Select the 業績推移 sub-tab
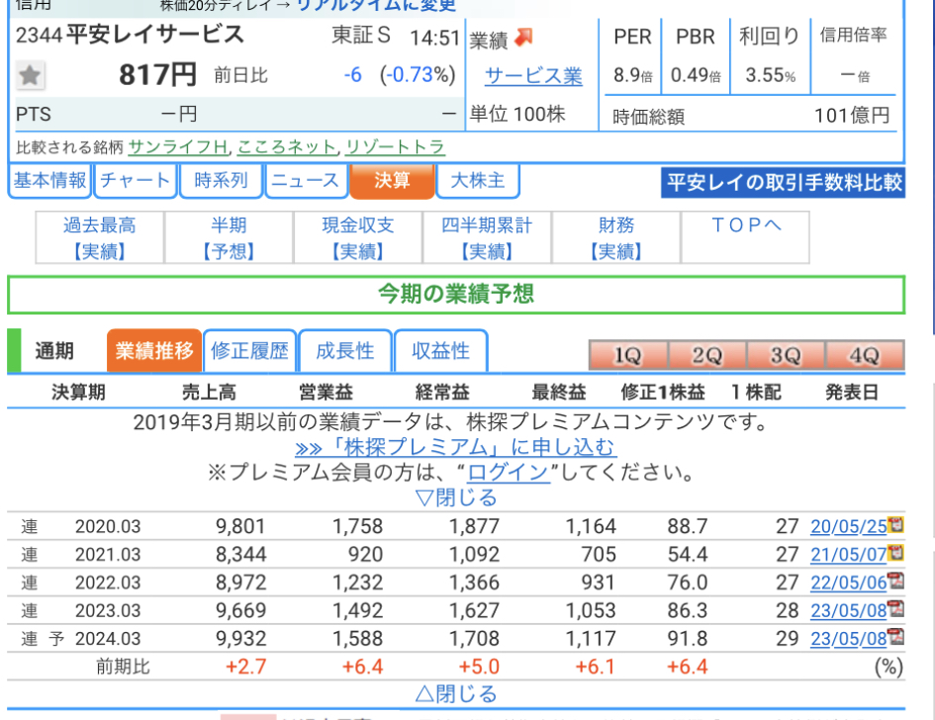The height and width of the screenshot is (720, 935). click(x=154, y=351)
